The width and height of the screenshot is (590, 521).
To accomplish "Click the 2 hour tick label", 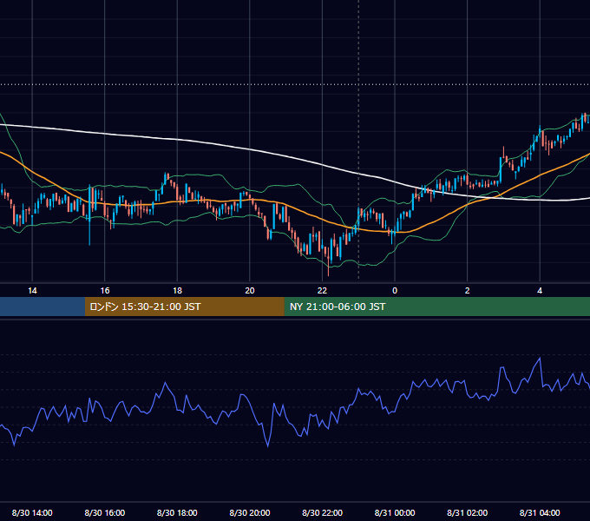I will 467,291.
